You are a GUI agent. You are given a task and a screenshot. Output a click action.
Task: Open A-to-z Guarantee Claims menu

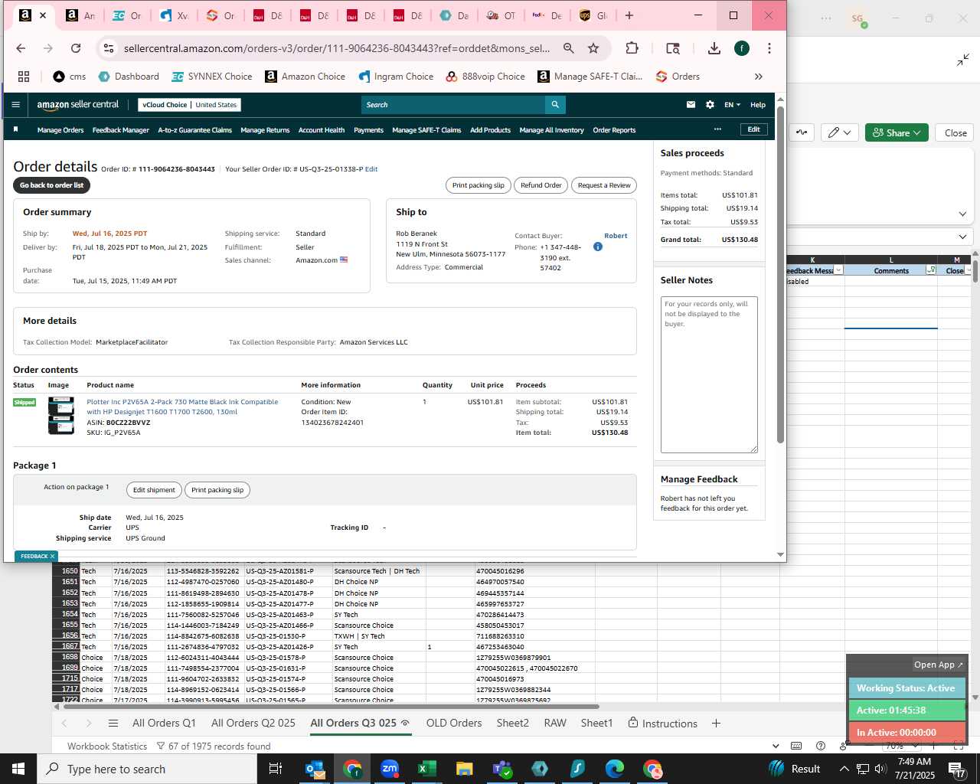coord(194,130)
